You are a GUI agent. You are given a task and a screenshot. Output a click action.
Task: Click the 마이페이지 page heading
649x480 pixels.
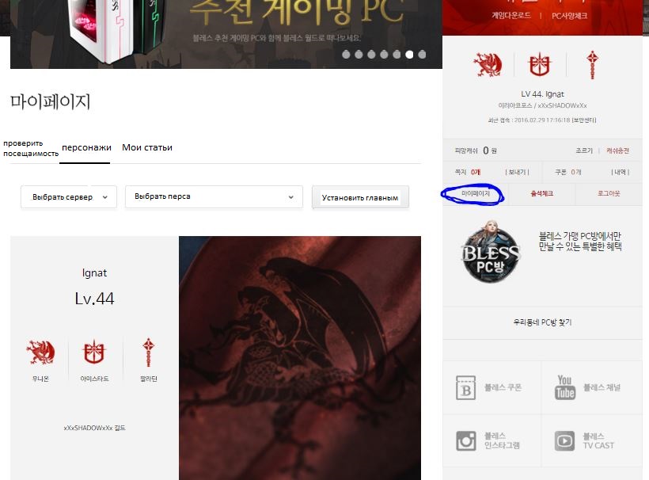click(x=50, y=101)
